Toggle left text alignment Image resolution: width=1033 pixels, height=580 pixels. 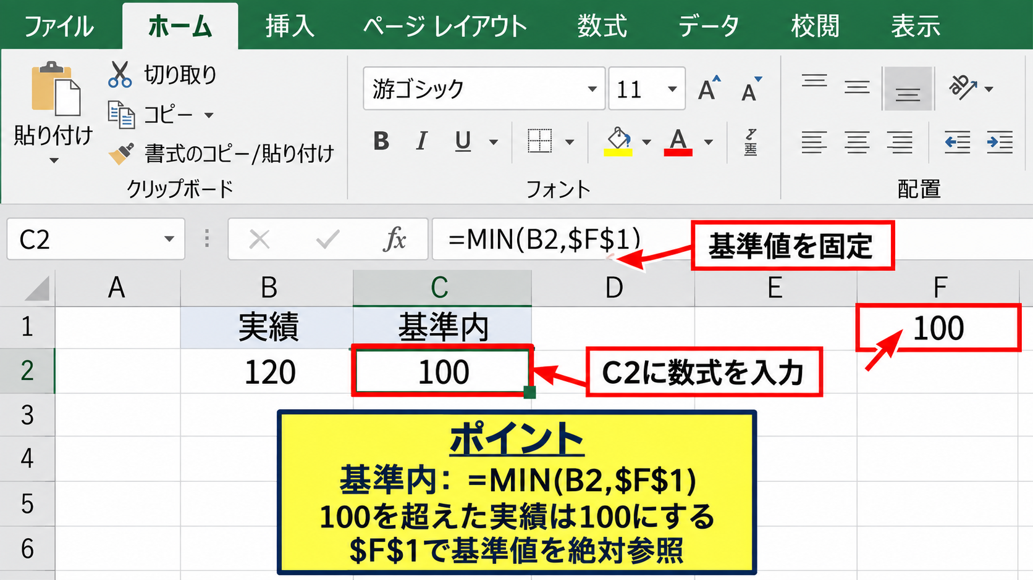click(814, 143)
